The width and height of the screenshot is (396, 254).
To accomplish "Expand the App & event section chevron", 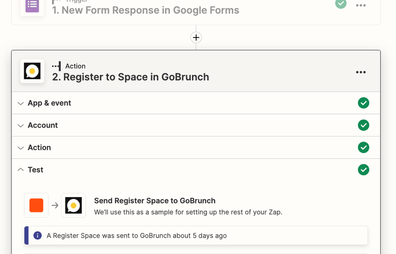I will pyautogui.click(x=20, y=103).
